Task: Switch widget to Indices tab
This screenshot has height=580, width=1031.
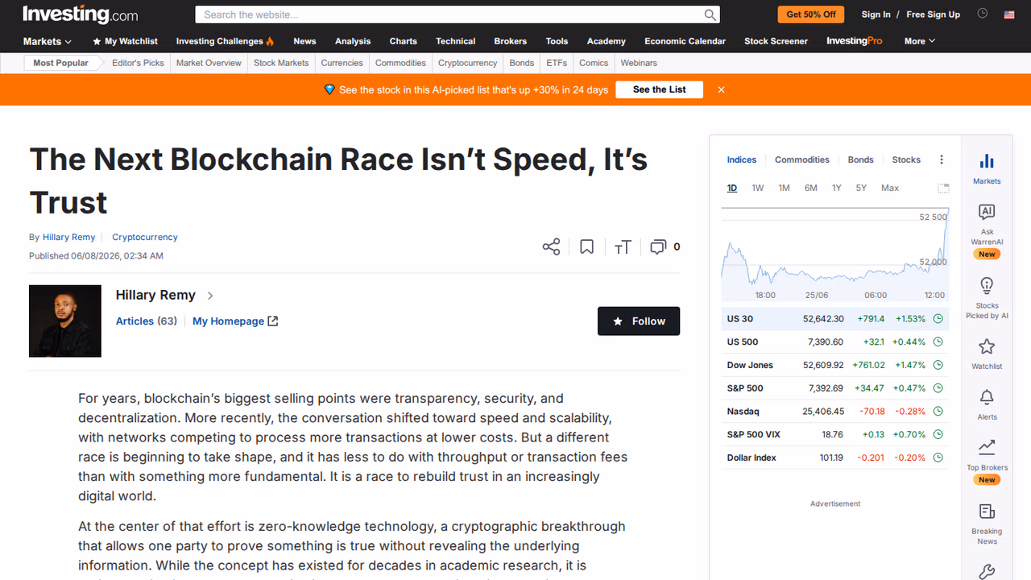Action: coord(742,159)
